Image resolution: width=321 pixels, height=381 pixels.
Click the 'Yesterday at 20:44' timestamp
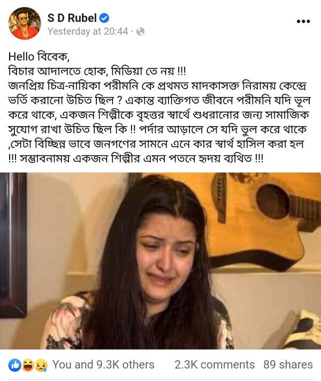click(x=88, y=32)
